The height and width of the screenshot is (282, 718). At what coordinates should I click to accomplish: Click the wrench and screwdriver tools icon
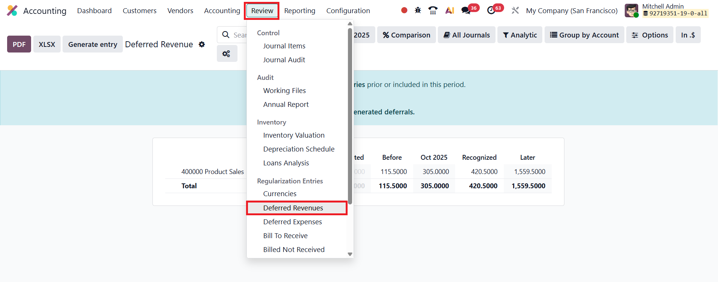coord(515,10)
